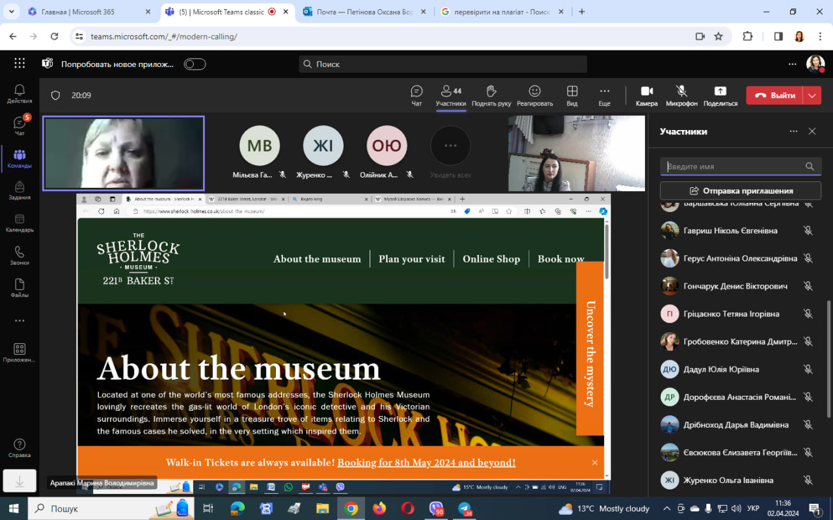Click the Отправка приглашения button
The width and height of the screenshot is (833, 520).
coord(741,191)
